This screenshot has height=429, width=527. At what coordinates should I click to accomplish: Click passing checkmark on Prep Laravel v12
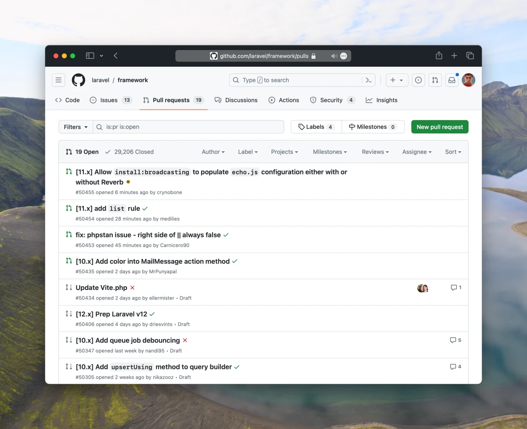point(152,314)
